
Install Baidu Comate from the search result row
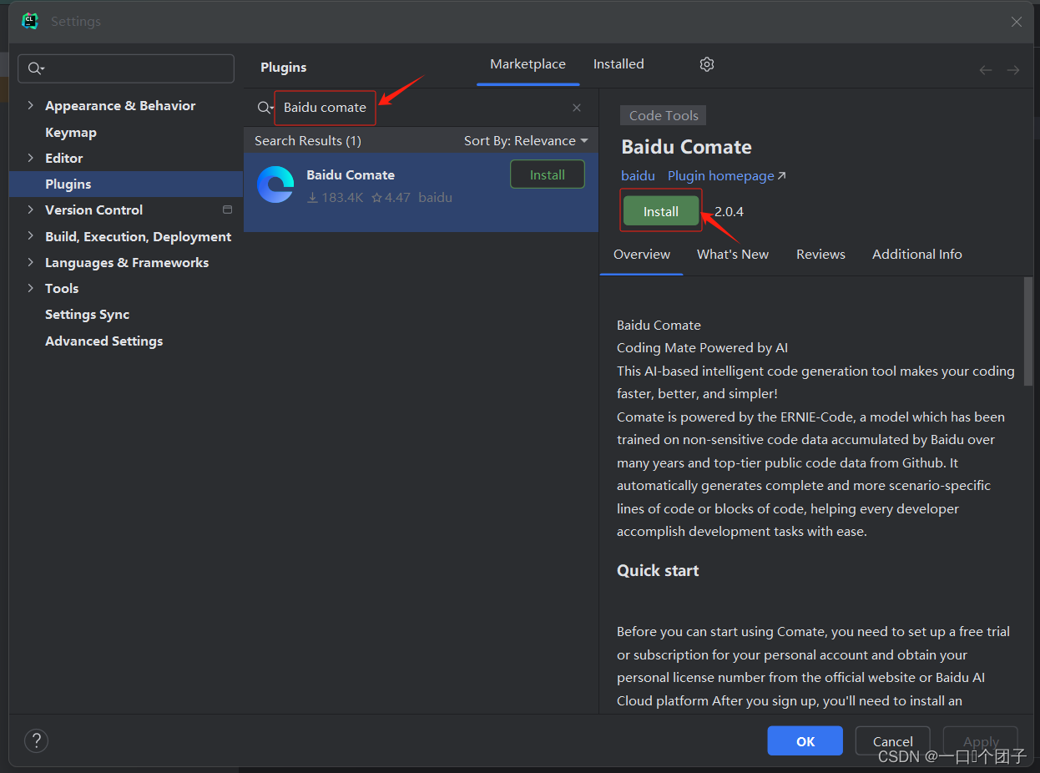(x=548, y=174)
